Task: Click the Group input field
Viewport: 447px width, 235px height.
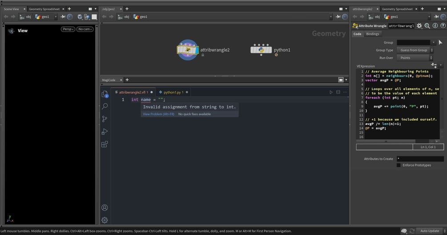Action: point(413,43)
